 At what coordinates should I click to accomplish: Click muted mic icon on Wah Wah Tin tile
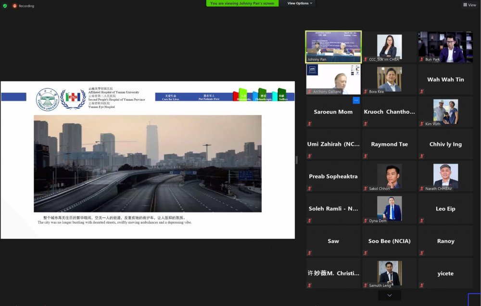click(x=421, y=91)
